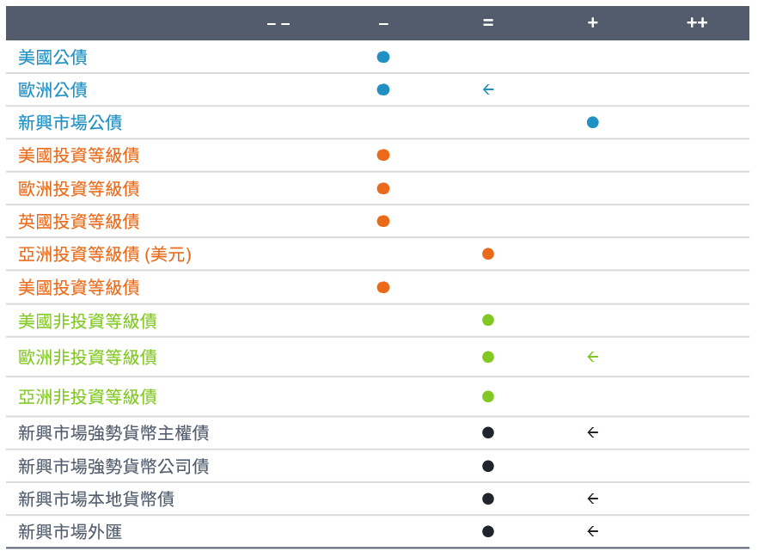Click the green dot in 亞洲非投資等級債 row
This screenshot has width=758, height=557.
[x=488, y=396]
